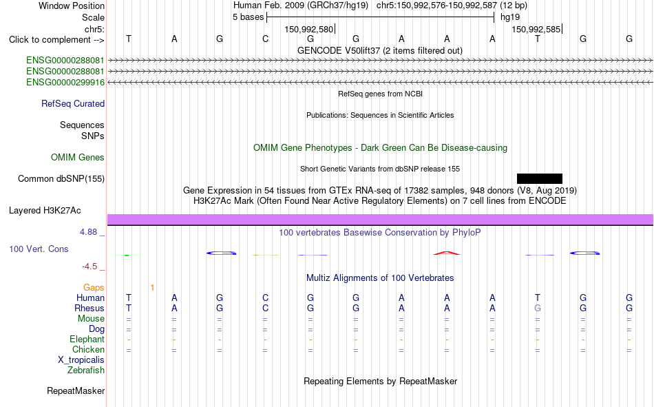654x407 pixels.
Task: Open the 100 Vert. Cons track label
Action: click(39, 249)
